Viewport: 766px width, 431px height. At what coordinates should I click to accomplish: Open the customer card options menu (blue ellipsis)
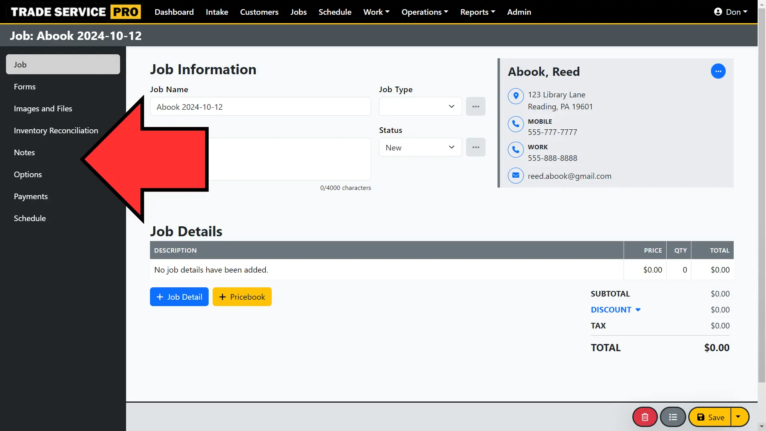click(x=718, y=71)
